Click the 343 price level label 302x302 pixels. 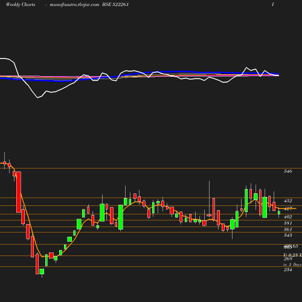288,235
